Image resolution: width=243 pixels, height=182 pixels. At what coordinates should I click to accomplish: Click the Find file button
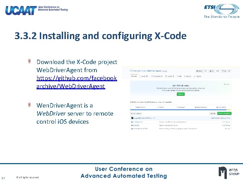(x=213, y=114)
